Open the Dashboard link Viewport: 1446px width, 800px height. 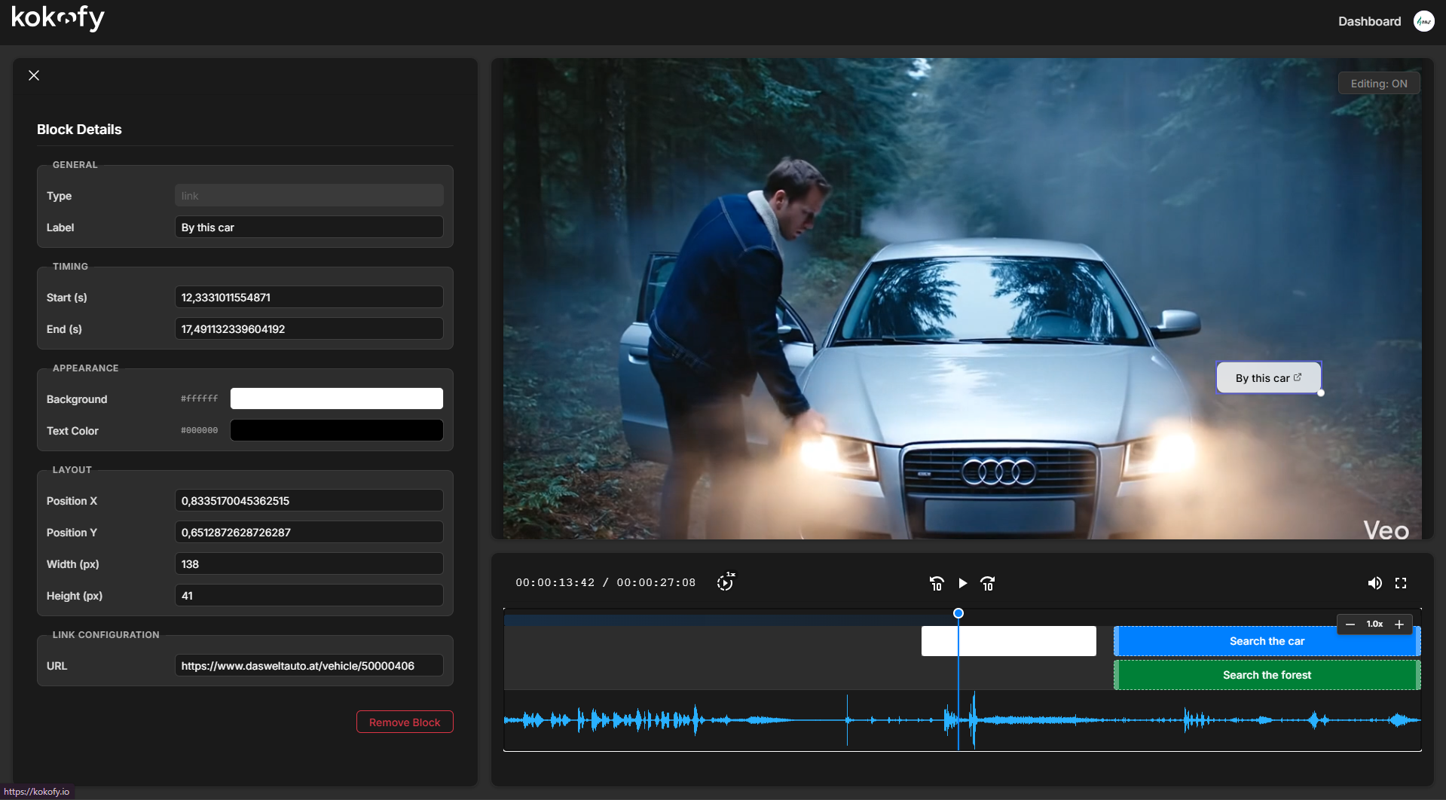(x=1369, y=21)
